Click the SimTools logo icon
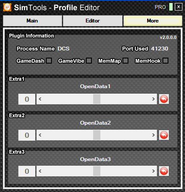185x192 pixels. (x=7, y=7)
